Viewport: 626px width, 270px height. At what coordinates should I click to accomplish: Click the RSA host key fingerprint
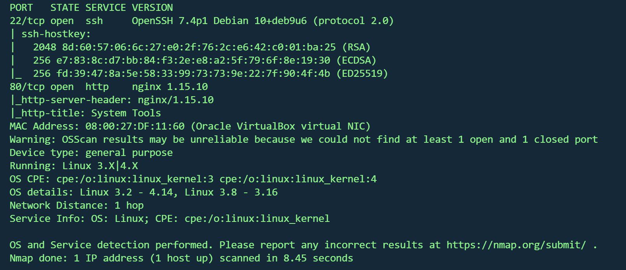point(199,47)
